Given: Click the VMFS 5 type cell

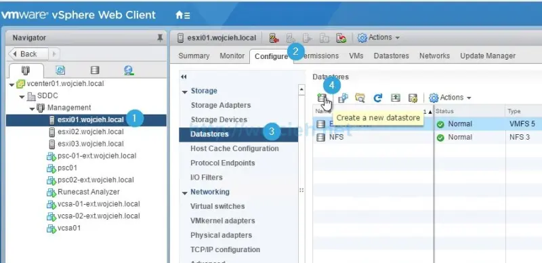Looking at the screenshot, I should tap(522, 124).
